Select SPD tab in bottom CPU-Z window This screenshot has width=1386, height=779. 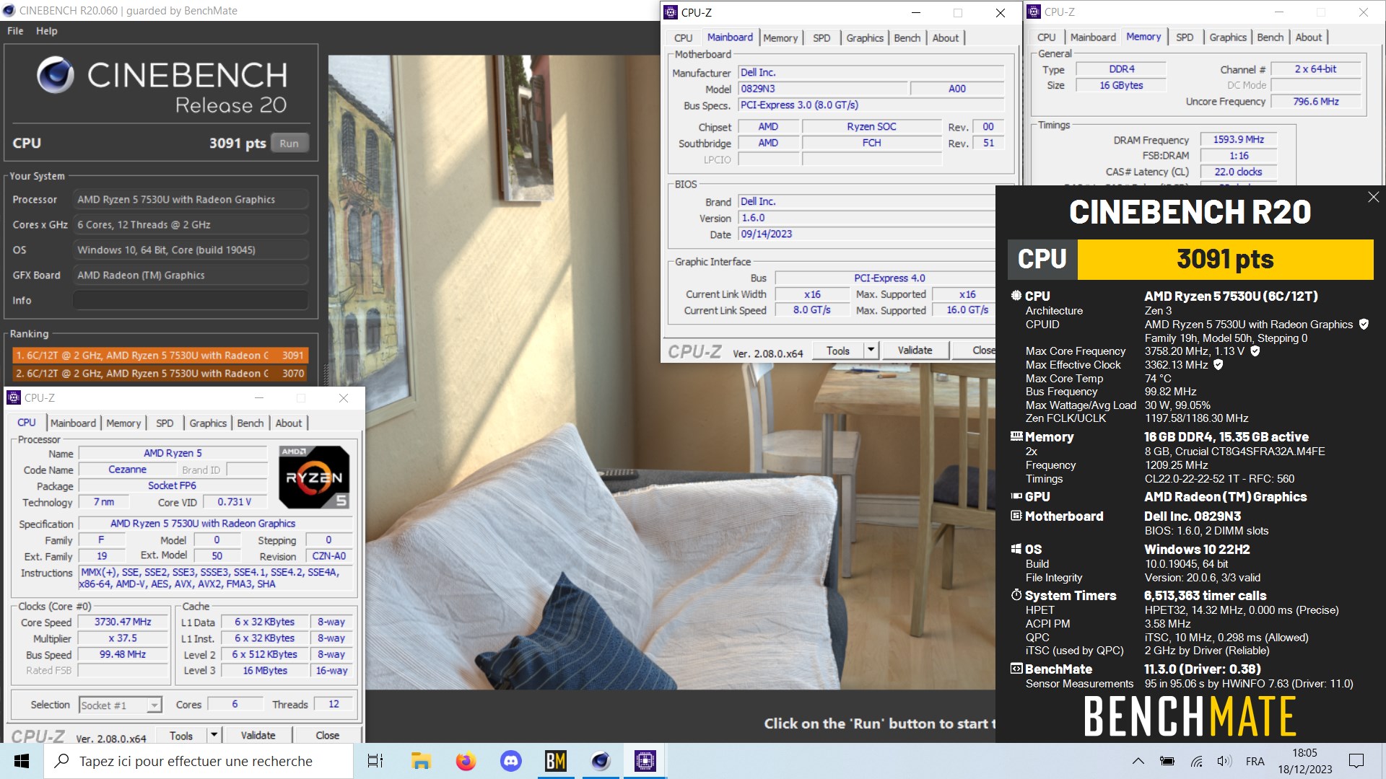pyautogui.click(x=165, y=423)
